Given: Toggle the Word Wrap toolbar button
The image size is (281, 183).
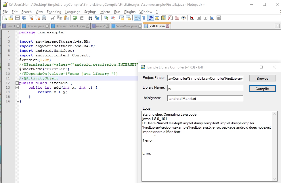Looking at the screenshot, I should 137,18.
